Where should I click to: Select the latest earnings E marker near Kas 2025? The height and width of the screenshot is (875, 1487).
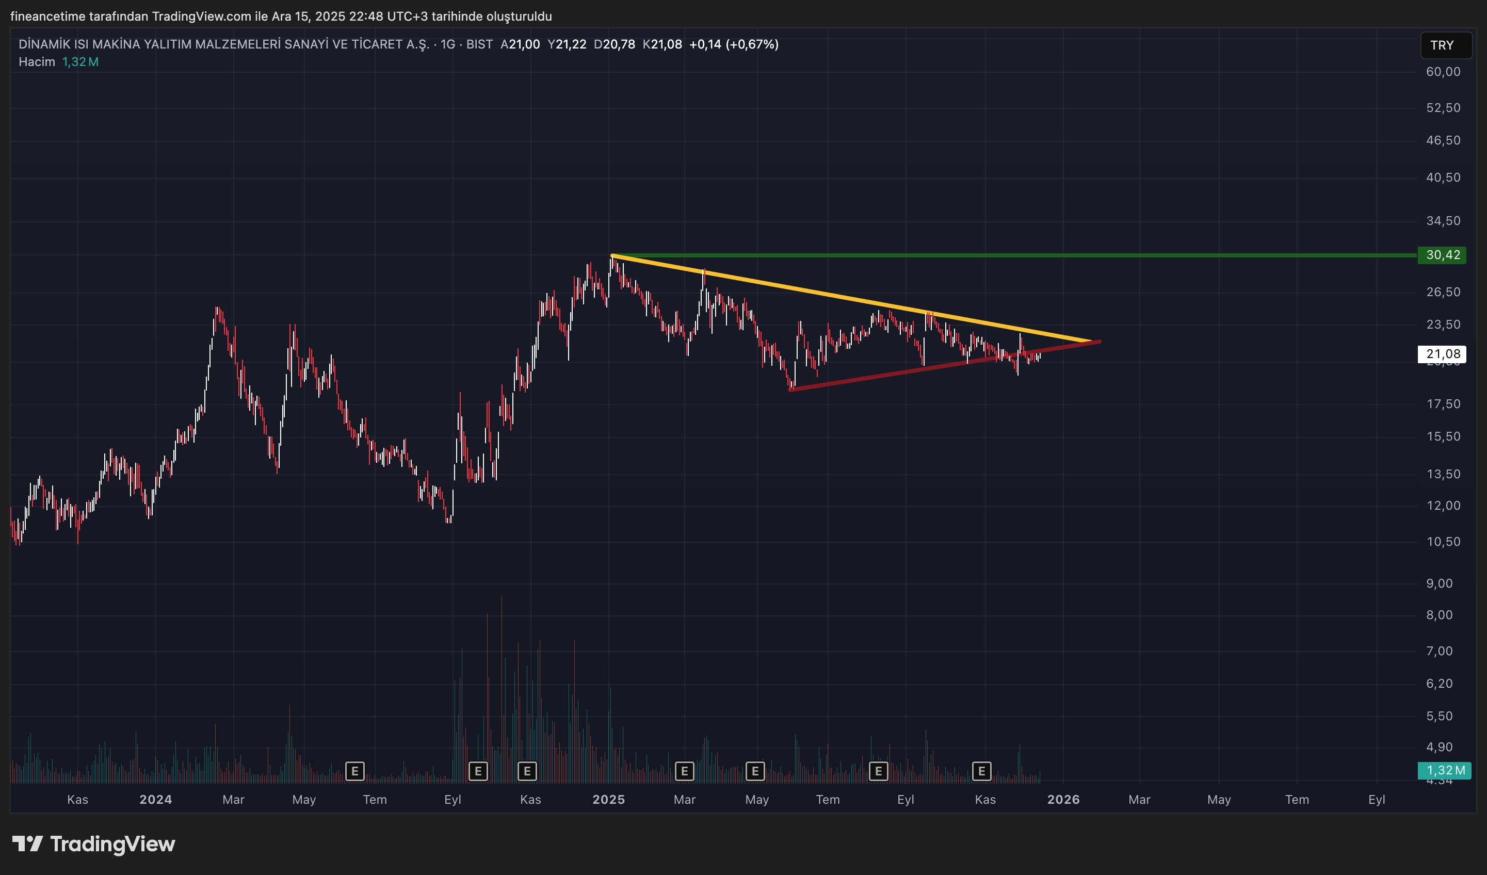coord(981,771)
